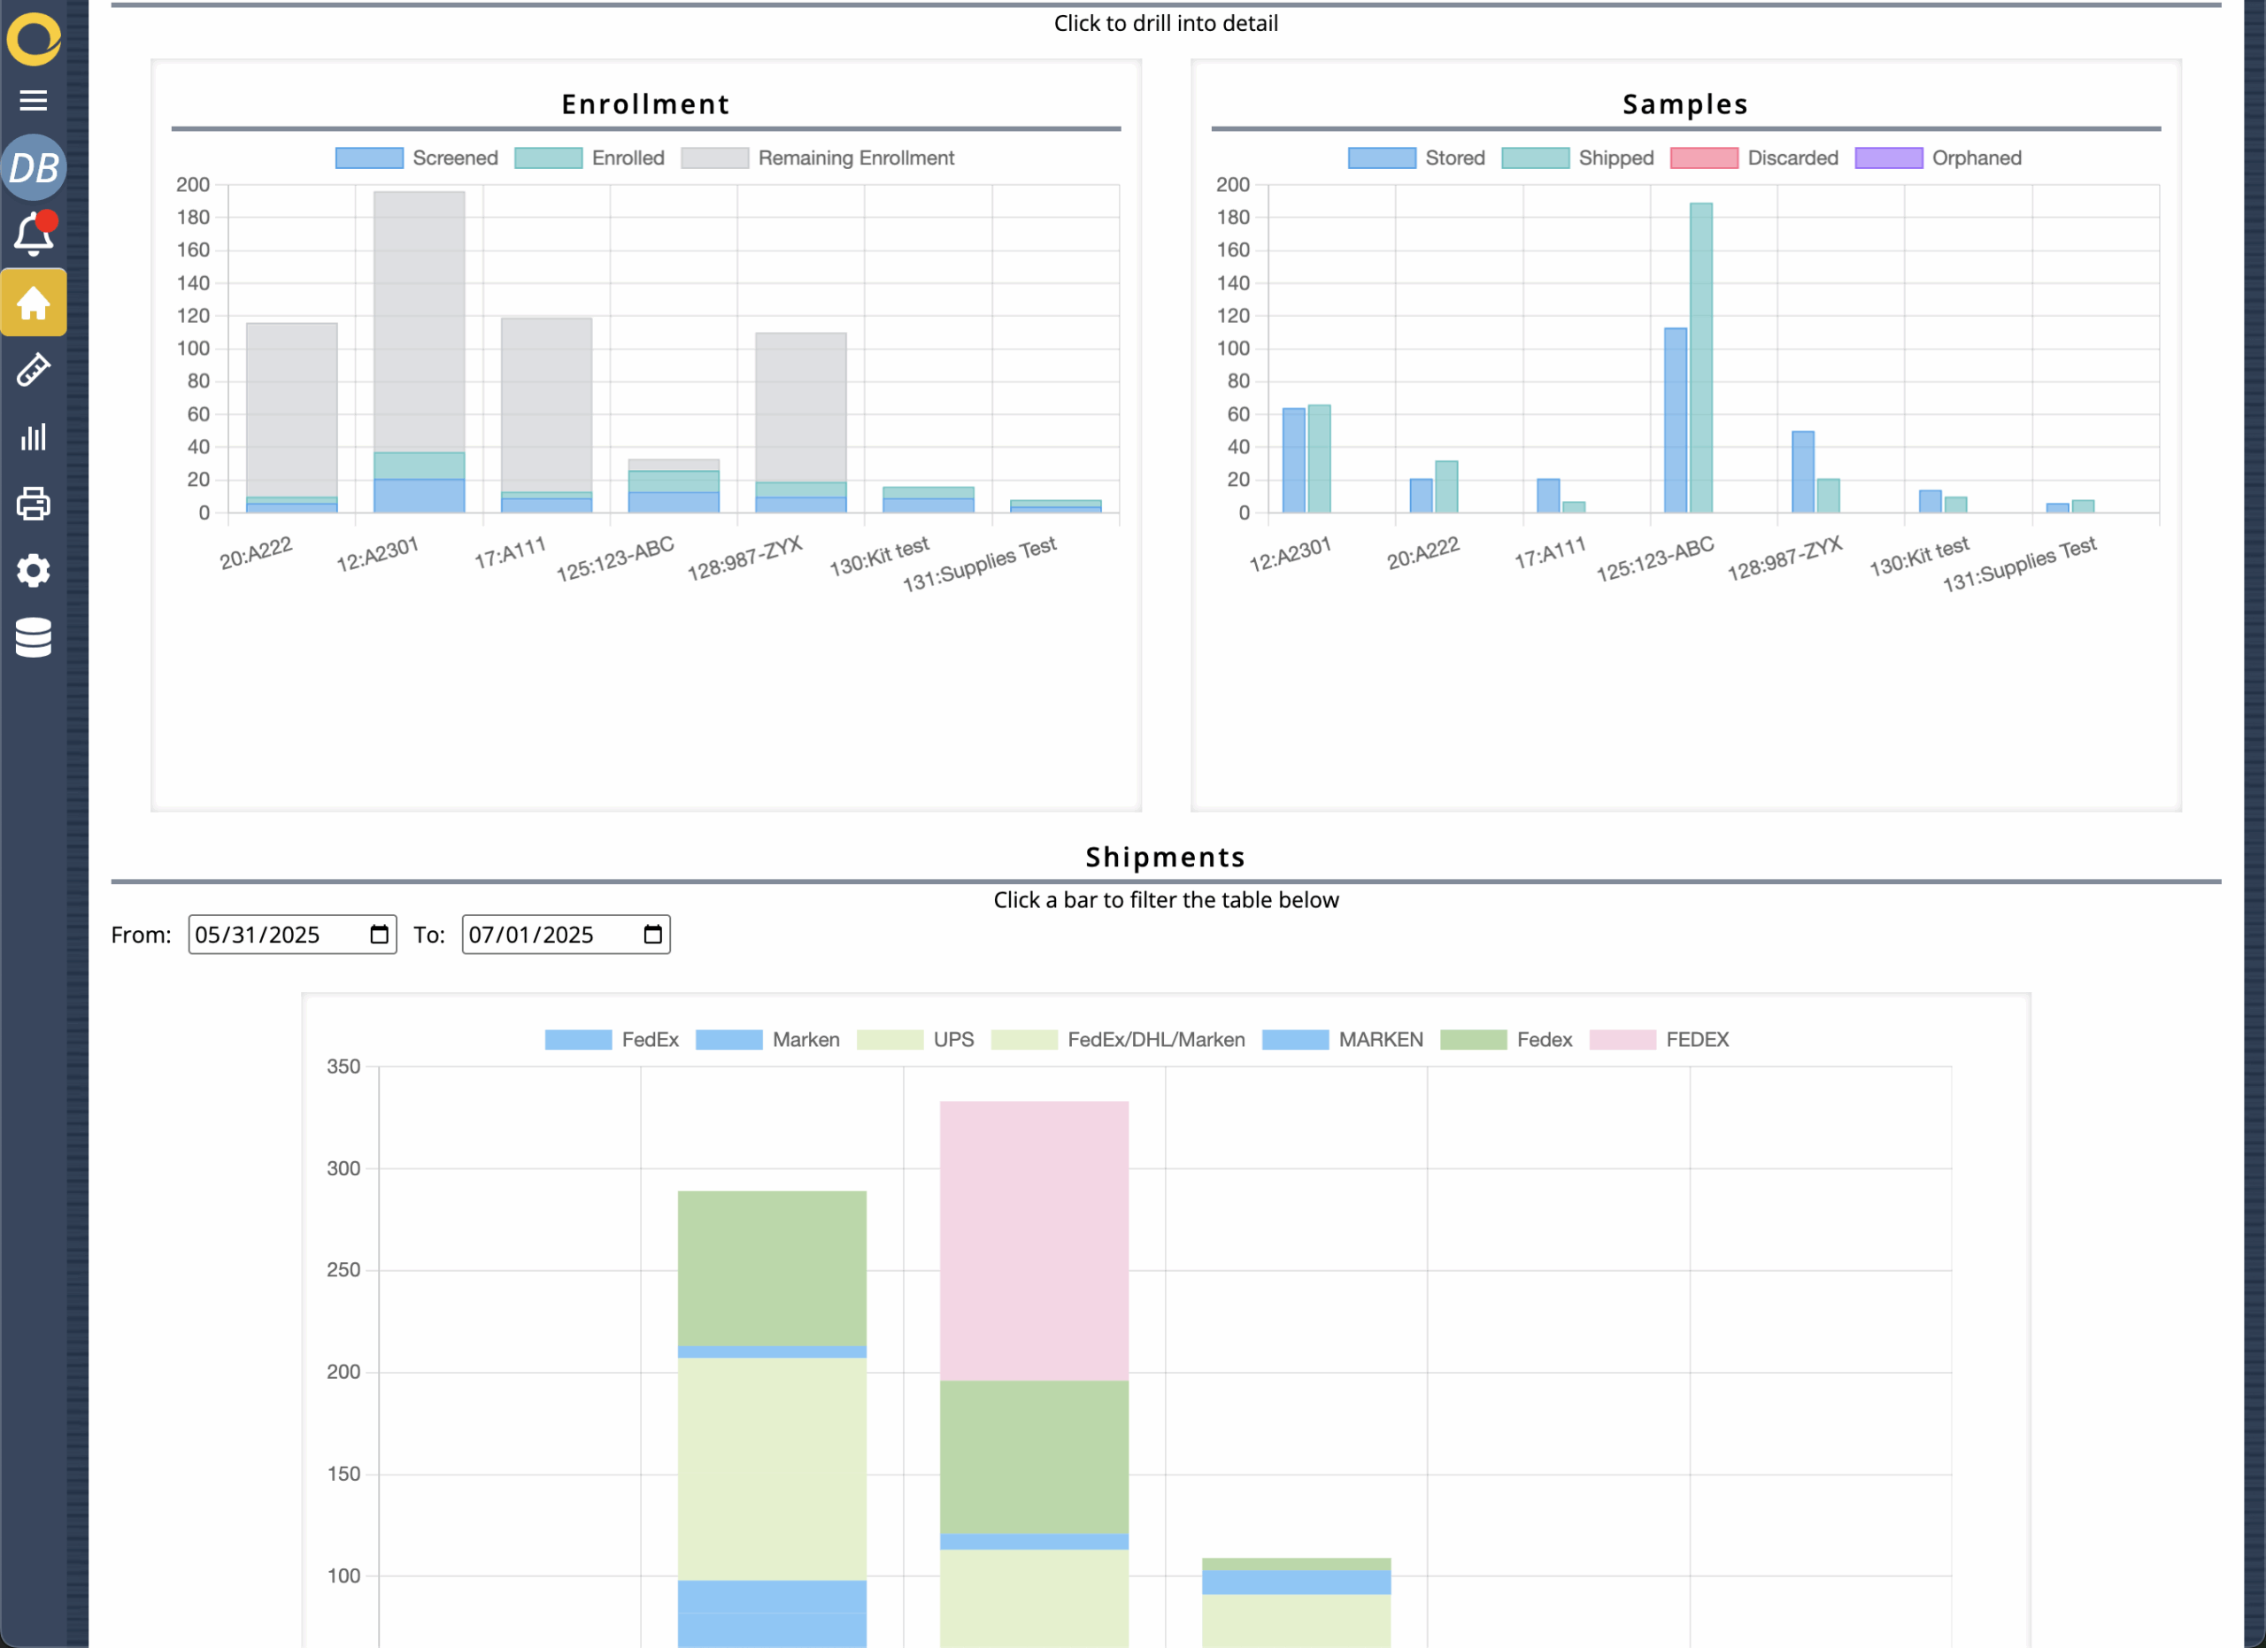Toggle Enrolled legend in Enrollment chart
Screen dimensions: 2266x1648
click(590, 158)
